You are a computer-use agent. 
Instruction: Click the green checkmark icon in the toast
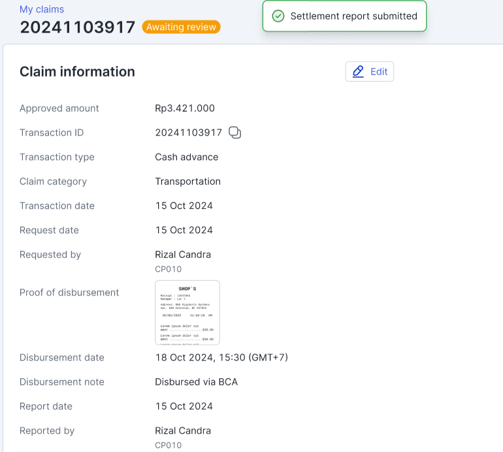(278, 16)
